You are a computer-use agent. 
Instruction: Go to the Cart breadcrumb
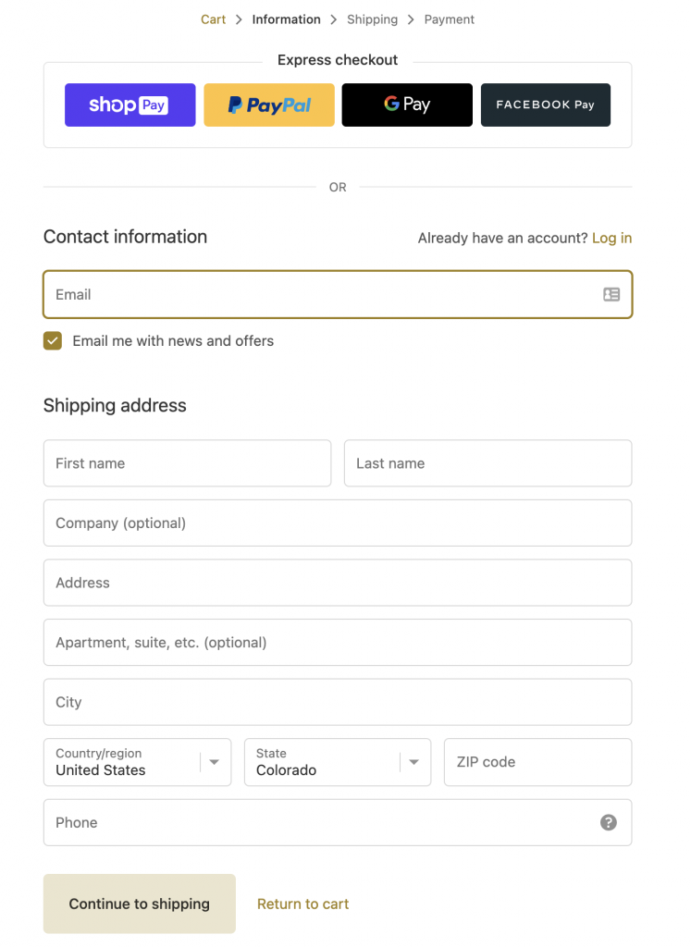tap(213, 19)
